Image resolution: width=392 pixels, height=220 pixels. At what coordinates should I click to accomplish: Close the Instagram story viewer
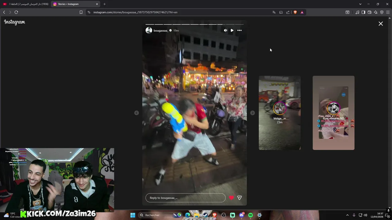point(381,24)
